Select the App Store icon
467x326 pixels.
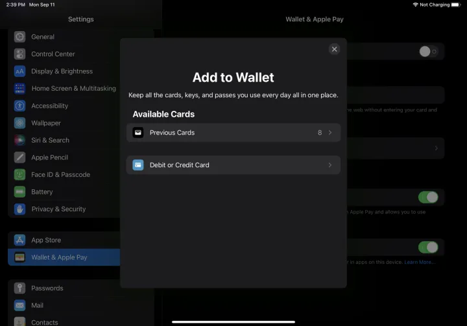click(19, 240)
